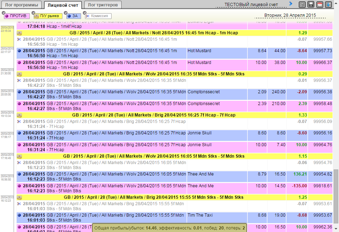339x232 pixels.
Task: Click purple lay dot on Jonnie Skull 10.00 row
Action: (19, 145)
